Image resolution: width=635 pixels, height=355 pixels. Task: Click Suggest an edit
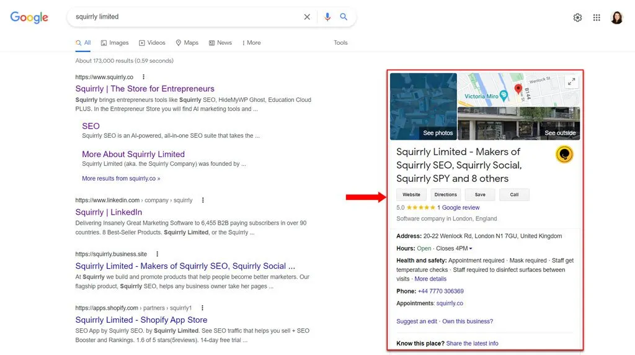pyautogui.click(x=417, y=321)
